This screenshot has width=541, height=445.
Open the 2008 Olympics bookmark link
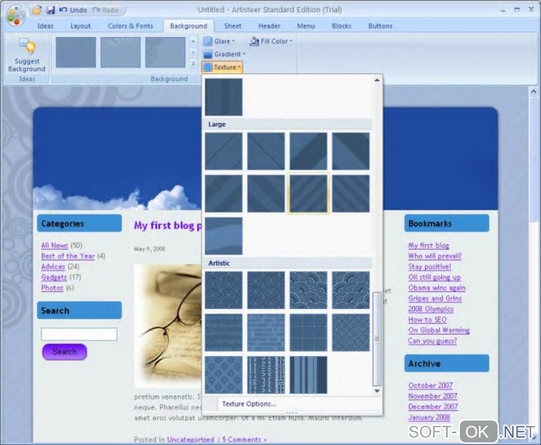pyautogui.click(x=431, y=309)
